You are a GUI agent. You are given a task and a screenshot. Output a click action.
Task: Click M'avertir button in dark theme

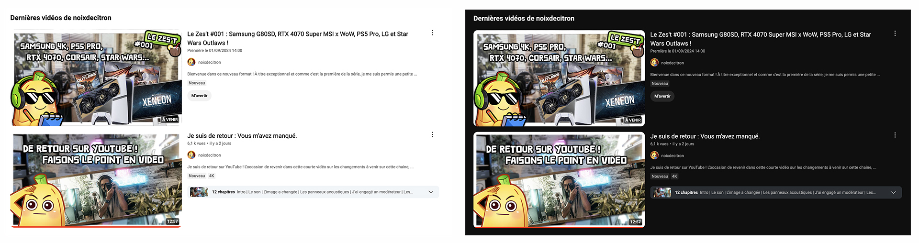pyautogui.click(x=662, y=96)
